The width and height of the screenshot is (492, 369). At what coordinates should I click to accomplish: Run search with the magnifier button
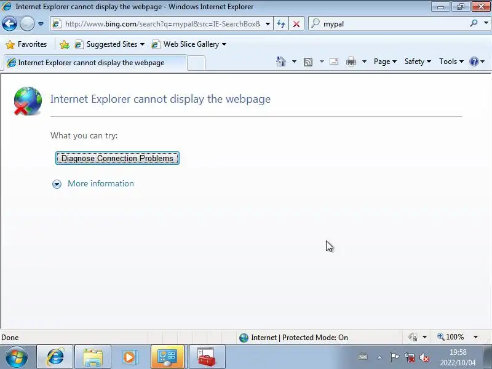(x=474, y=23)
